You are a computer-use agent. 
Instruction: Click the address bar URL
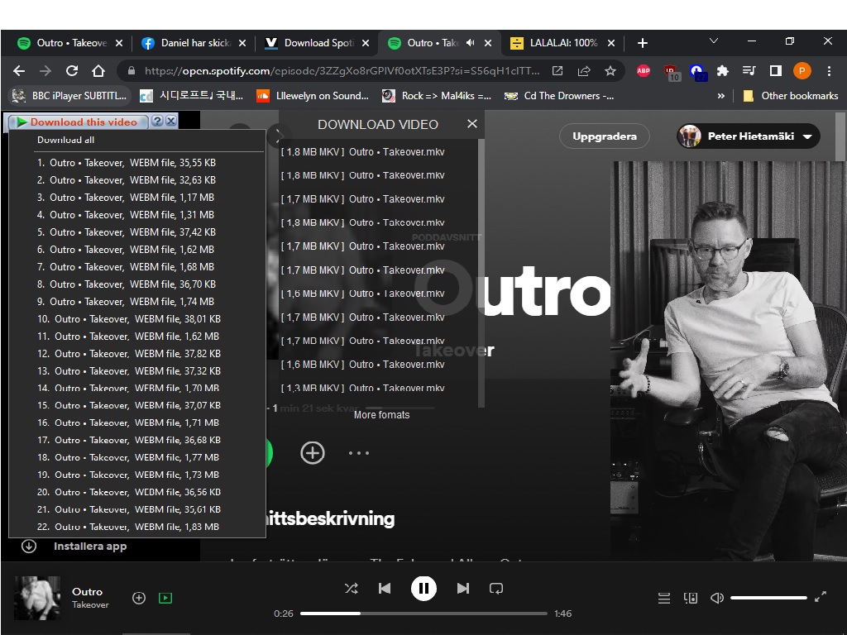(x=342, y=71)
